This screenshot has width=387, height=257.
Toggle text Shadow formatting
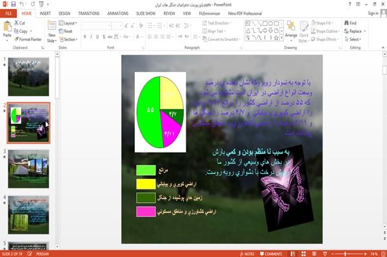coord(104,37)
